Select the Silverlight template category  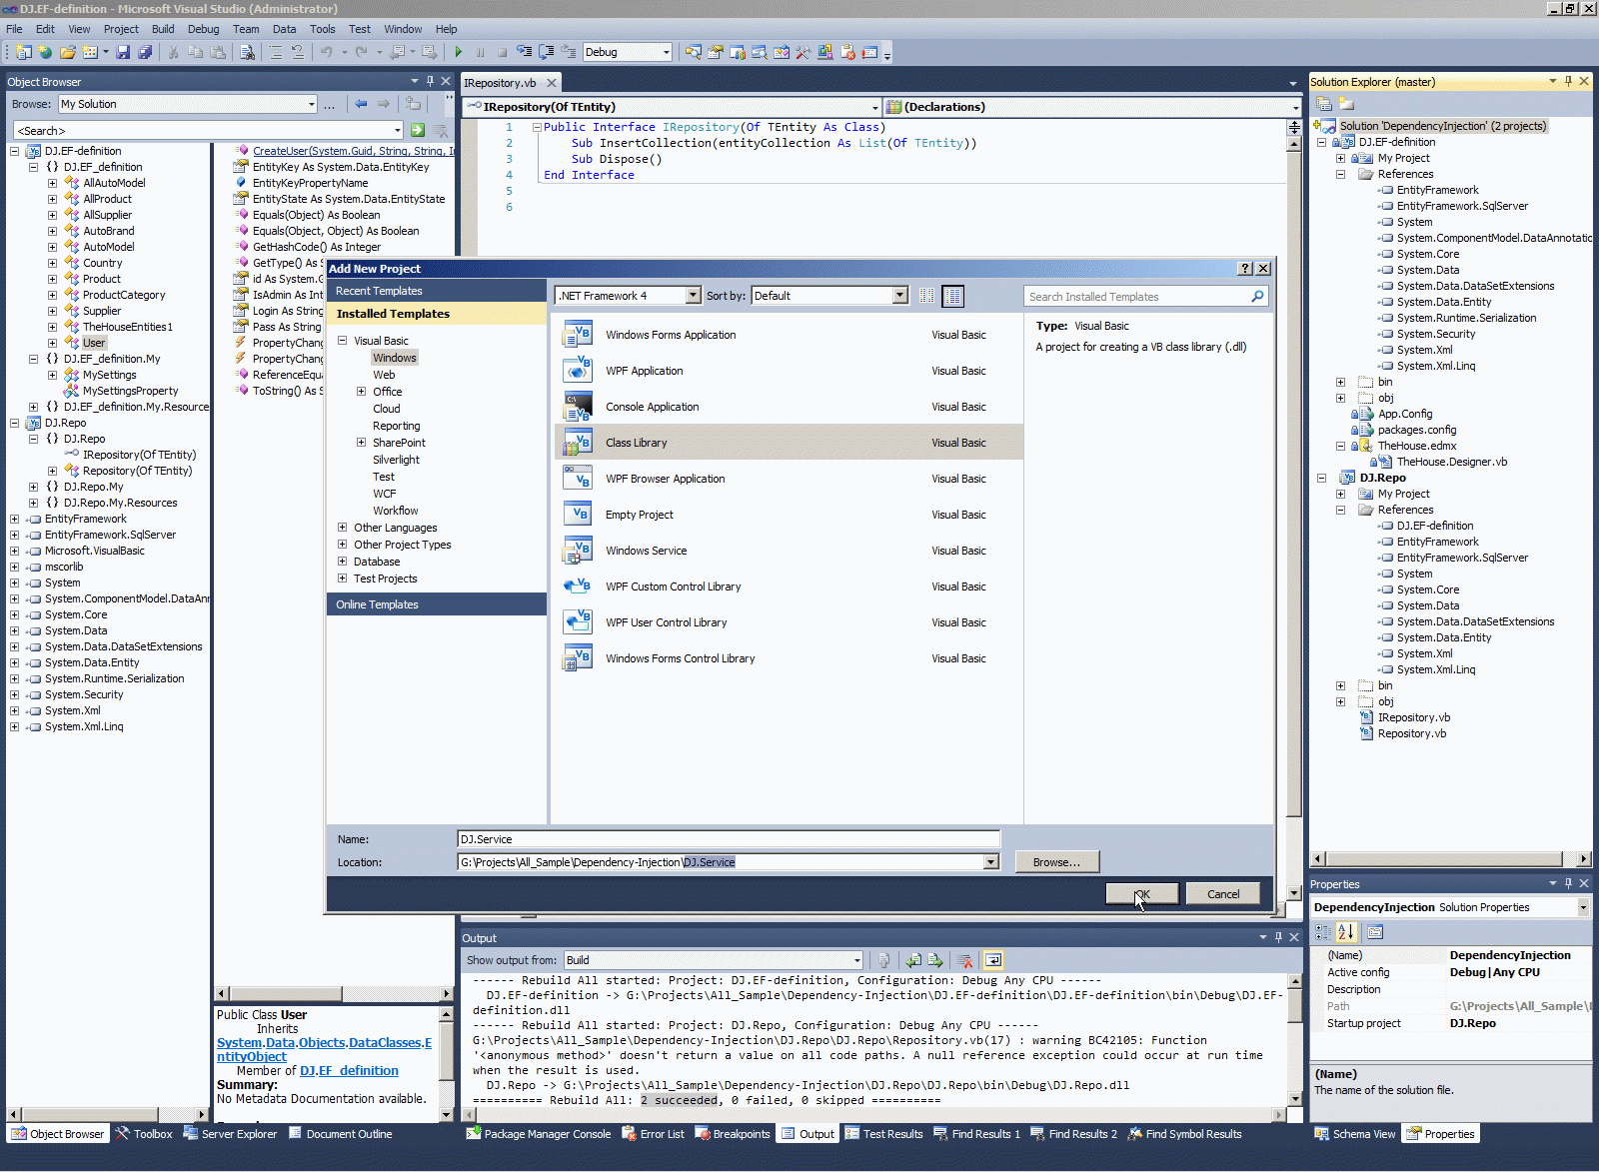tap(396, 460)
